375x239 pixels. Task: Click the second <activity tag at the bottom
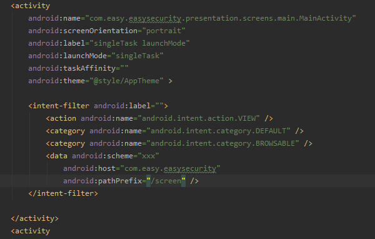(x=31, y=231)
